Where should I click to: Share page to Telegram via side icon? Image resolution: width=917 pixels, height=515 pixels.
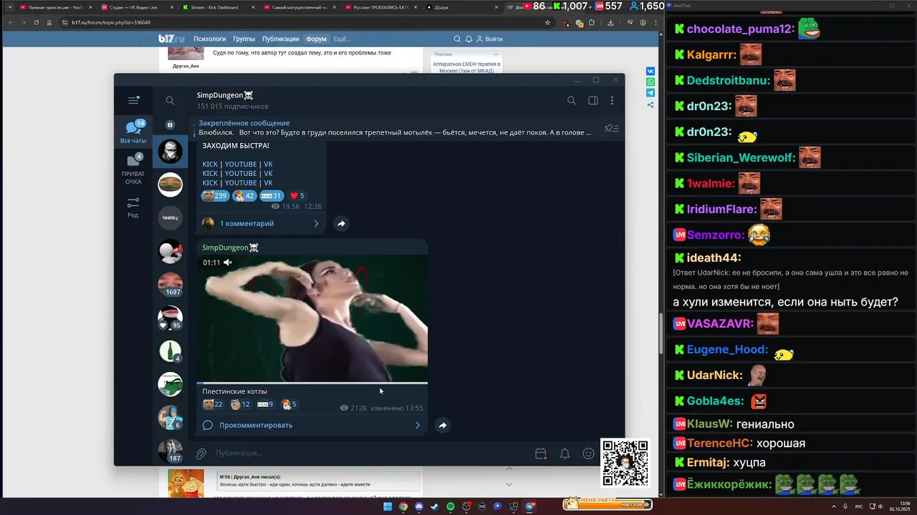click(x=650, y=93)
